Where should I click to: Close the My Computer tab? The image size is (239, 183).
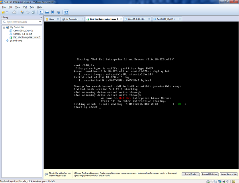tap(82, 19)
